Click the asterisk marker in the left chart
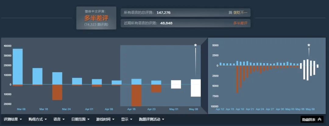This screenshot has width=329, height=126. tap(196, 45)
